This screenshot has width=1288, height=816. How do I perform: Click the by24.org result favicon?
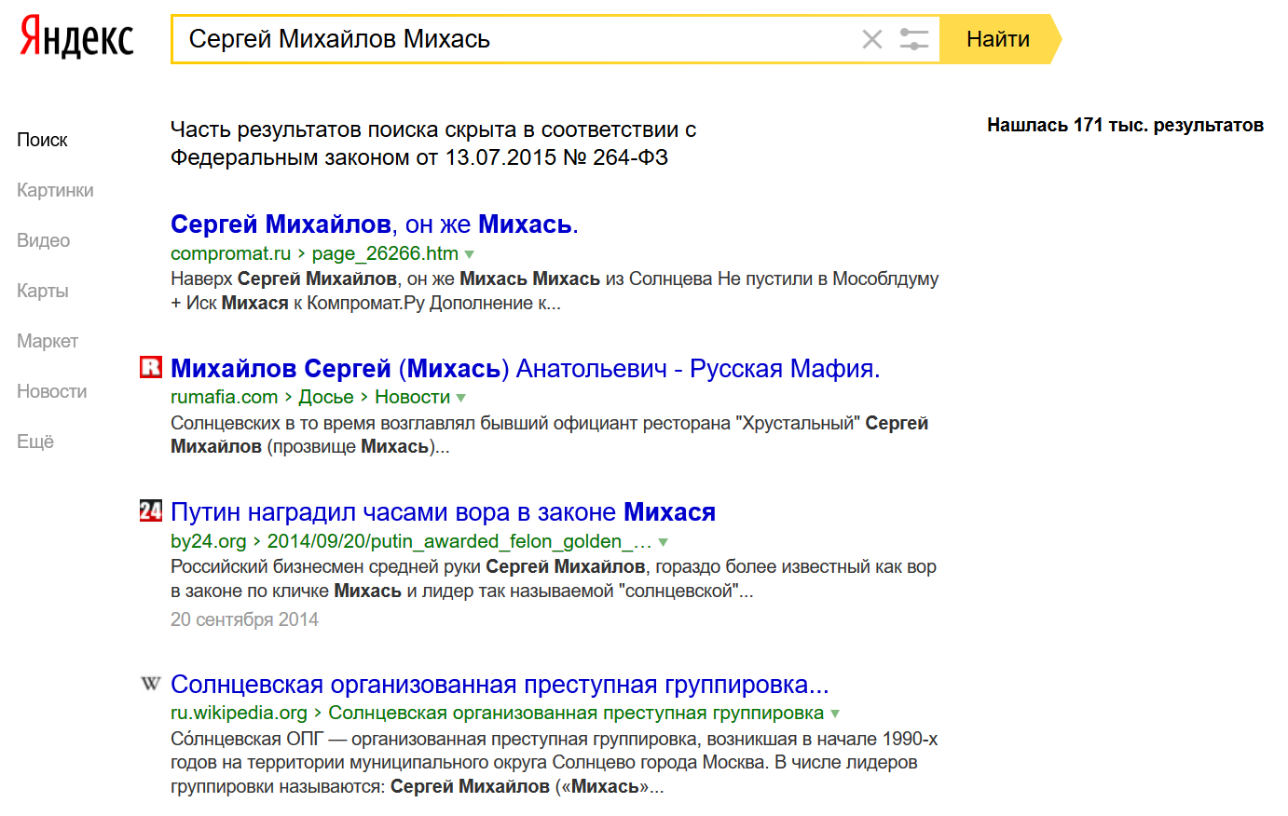(151, 510)
